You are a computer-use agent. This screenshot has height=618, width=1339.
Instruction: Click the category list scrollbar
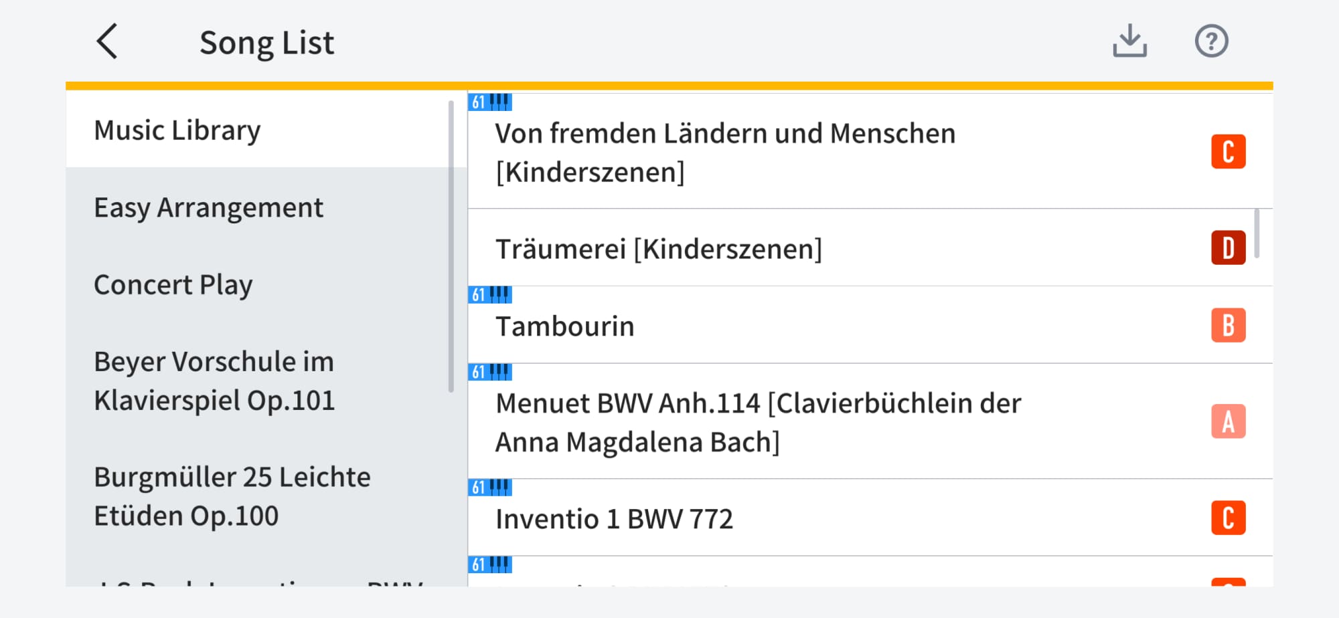[x=451, y=246]
